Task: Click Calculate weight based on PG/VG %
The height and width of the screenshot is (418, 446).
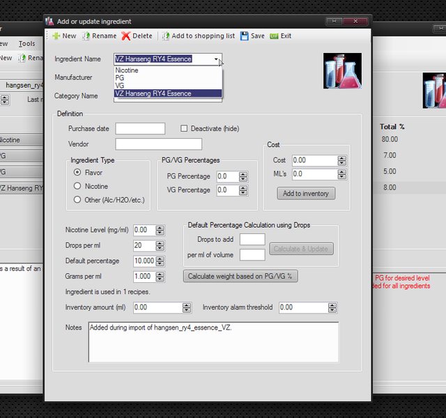Action: pos(240,276)
